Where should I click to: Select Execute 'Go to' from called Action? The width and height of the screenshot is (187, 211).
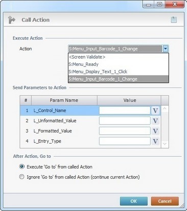[x=21, y=167]
